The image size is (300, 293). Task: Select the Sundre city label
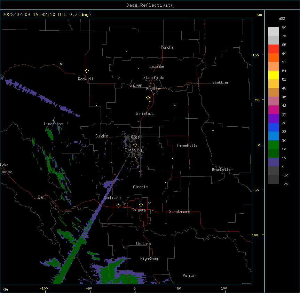102,136
